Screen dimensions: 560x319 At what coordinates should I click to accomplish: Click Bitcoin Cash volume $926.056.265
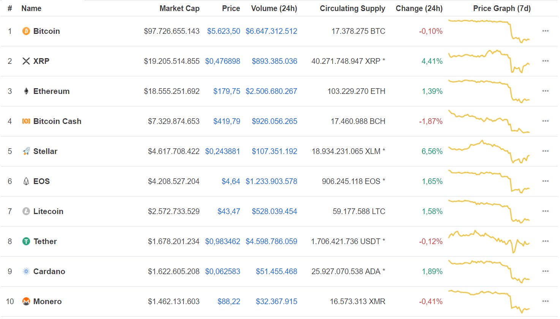point(274,121)
